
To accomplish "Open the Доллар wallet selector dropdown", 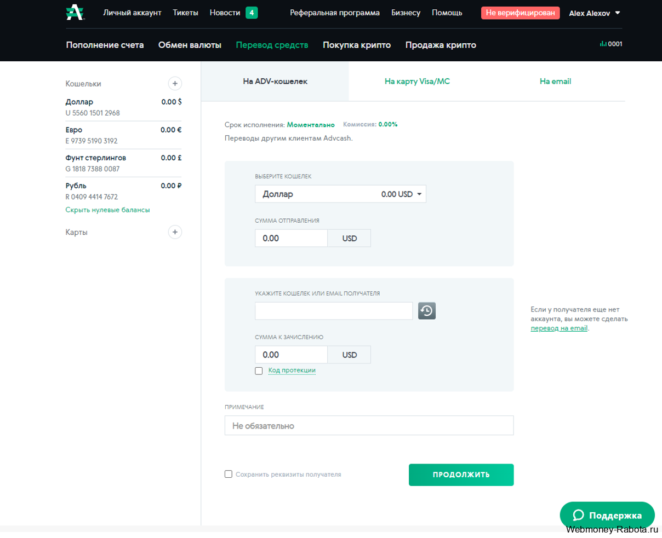I will click(x=340, y=194).
